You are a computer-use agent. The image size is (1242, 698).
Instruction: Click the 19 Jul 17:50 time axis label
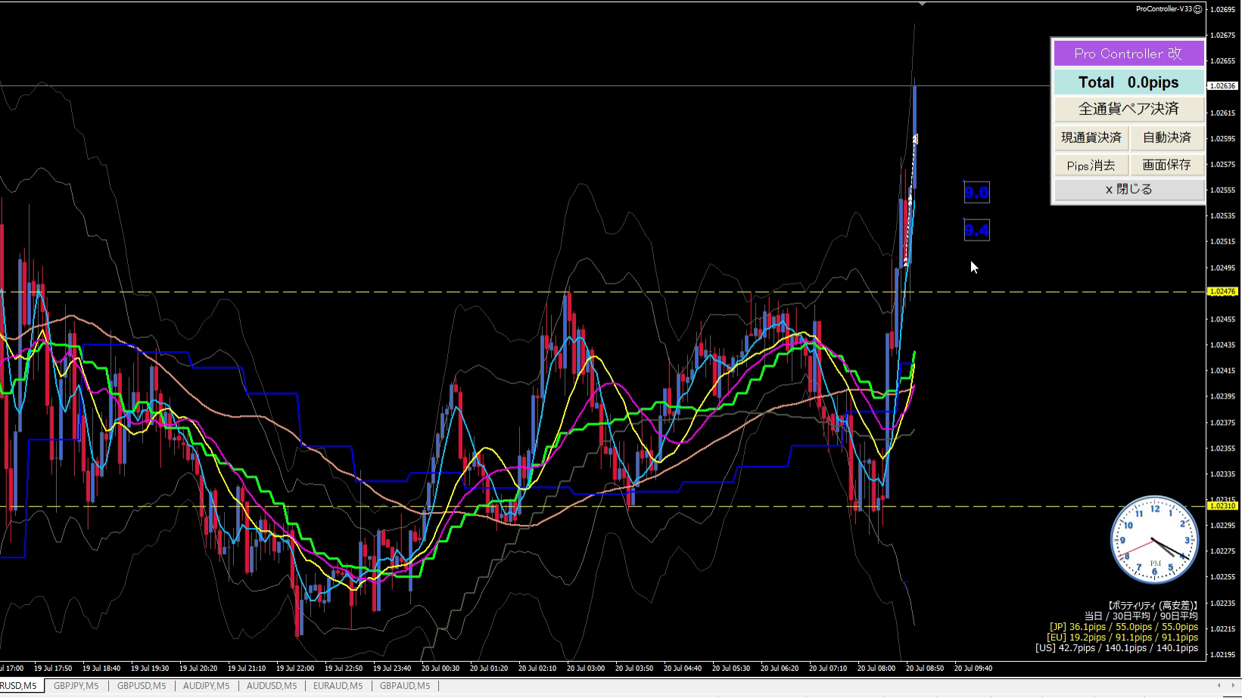coord(52,669)
